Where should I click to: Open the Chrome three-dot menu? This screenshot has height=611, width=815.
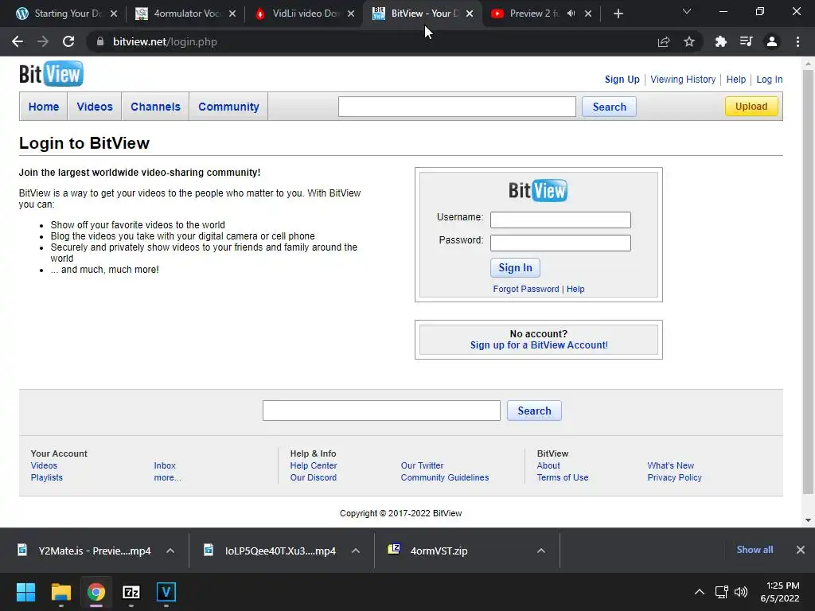pos(797,41)
